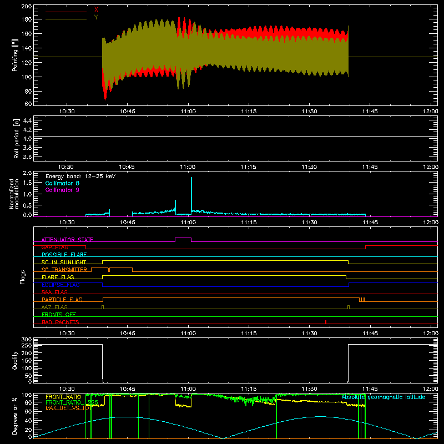Click the orange MAX_DET_VS_TOT legend entry
This screenshot has height=444, width=444.
tap(68, 408)
